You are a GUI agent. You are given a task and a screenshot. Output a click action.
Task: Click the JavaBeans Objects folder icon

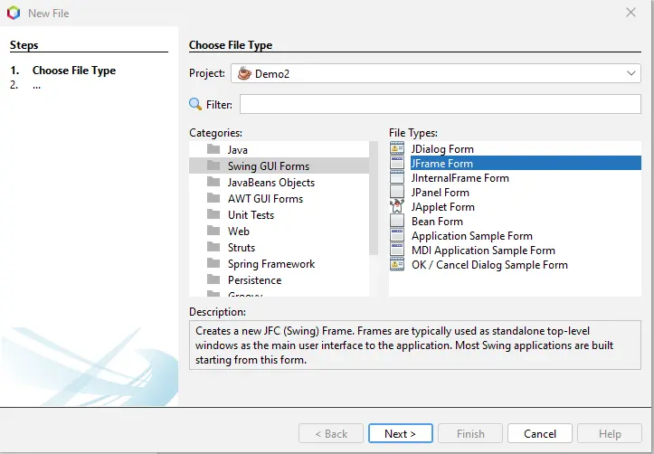point(213,182)
